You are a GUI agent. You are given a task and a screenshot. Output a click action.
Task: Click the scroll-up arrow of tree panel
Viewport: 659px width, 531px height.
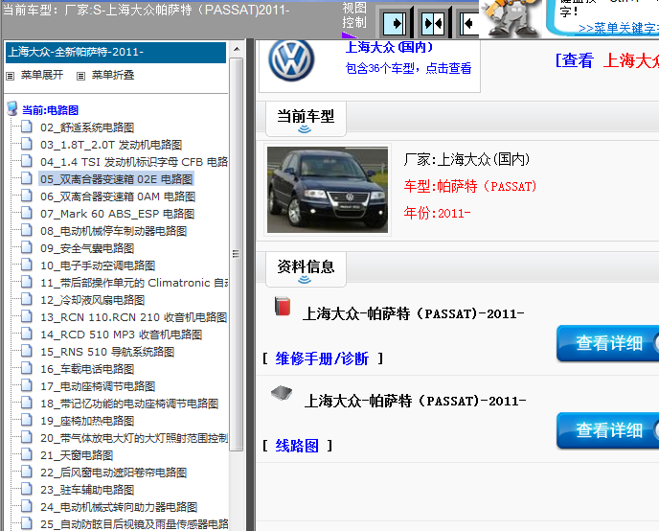coord(237,49)
